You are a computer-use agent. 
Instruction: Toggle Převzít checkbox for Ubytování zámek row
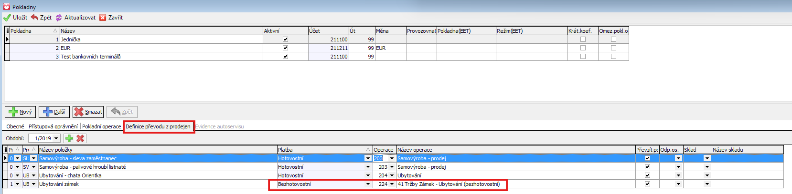point(647,184)
